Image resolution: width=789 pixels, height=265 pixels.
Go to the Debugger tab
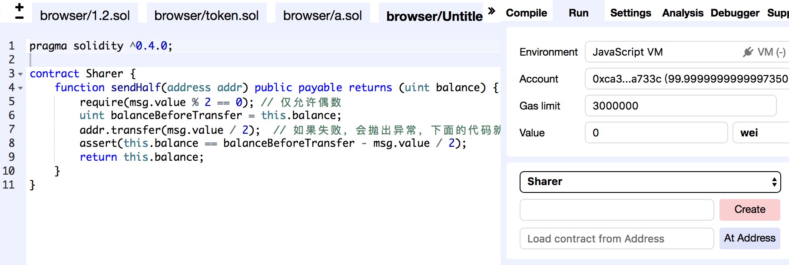pyautogui.click(x=735, y=13)
